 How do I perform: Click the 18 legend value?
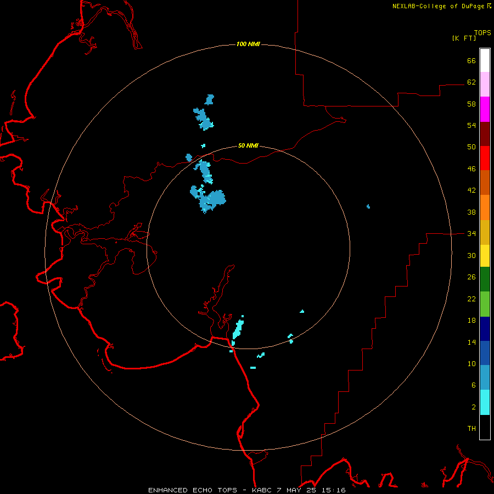(x=471, y=321)
